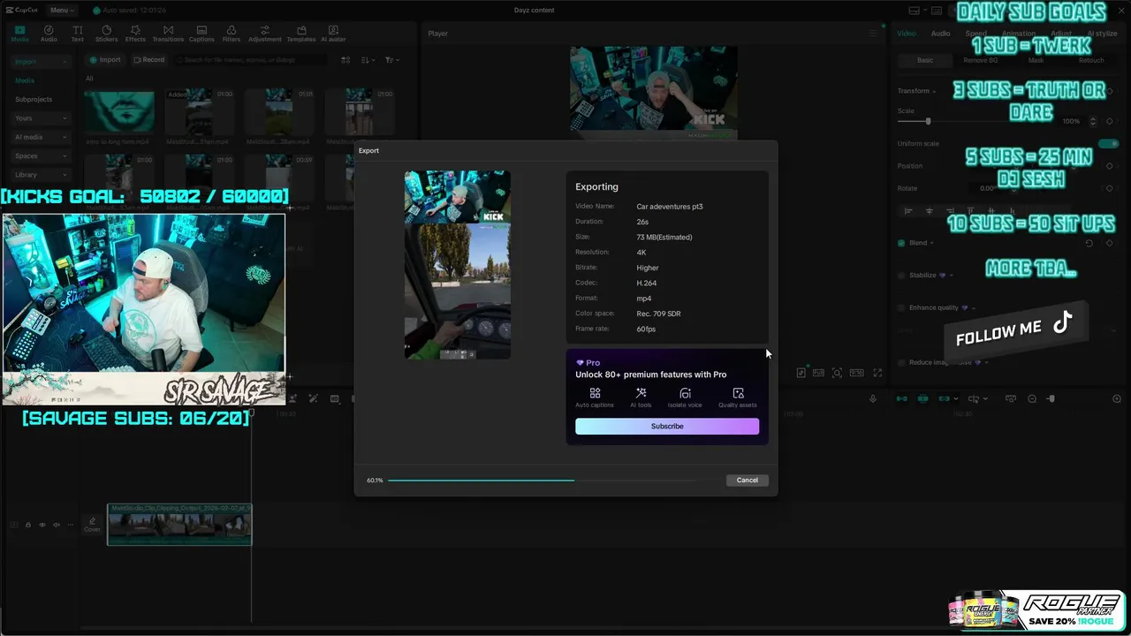Screen dimensions: 1131x636
Task: Enter fullscreen in the player
Action: pos(877,373)
